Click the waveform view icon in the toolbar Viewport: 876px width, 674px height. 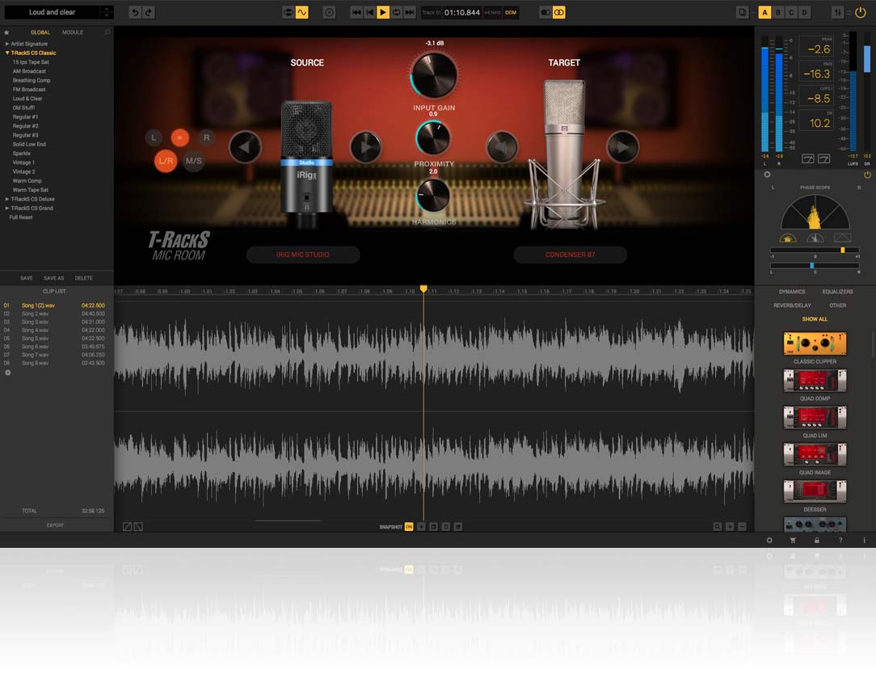tap(301, 12)
